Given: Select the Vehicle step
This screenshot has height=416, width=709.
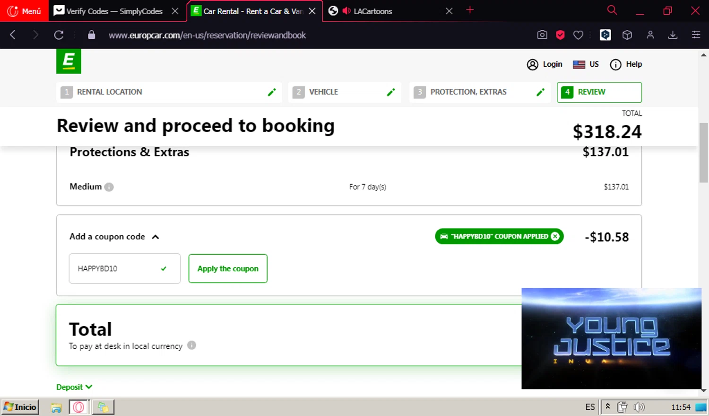Looking at the screenshot, I should 345,92.
